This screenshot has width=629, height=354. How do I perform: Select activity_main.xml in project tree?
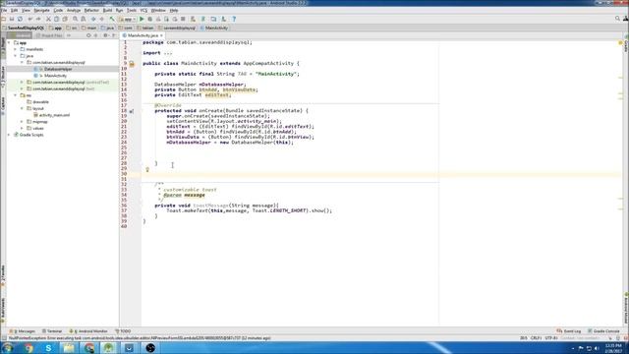click(54, 115)
